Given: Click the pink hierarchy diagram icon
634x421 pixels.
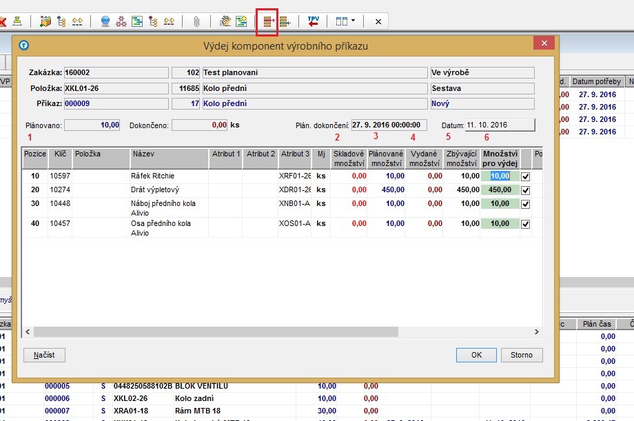Looking at the screenshot, I should pos(121,21).
